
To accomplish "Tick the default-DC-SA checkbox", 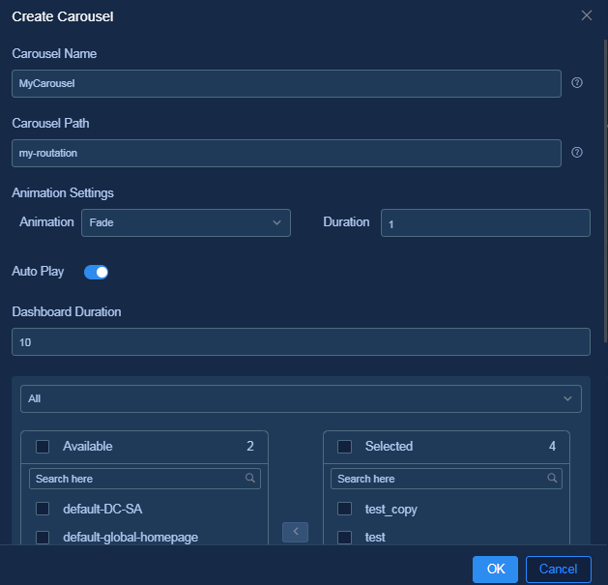I will point(43,509).
